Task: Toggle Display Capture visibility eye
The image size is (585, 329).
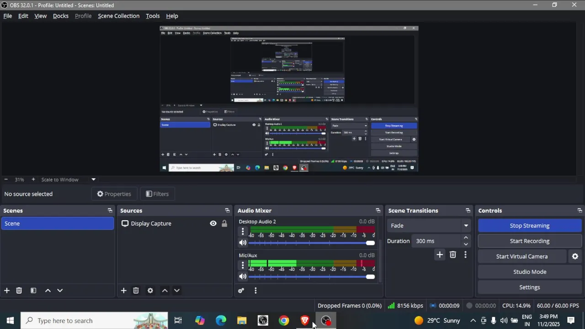Action: 213,223
